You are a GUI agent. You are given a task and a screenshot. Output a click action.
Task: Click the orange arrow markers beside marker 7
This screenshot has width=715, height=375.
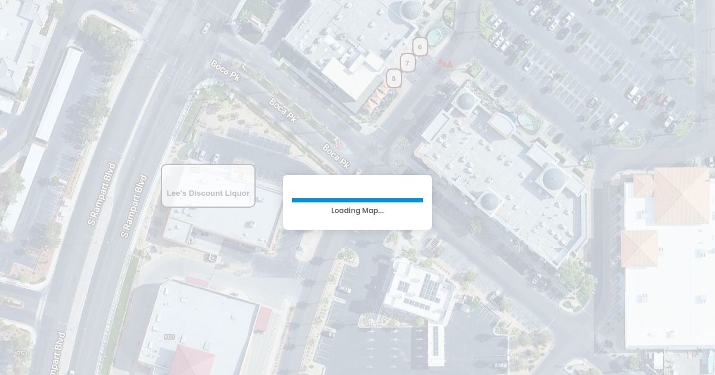tap(444, 62)
